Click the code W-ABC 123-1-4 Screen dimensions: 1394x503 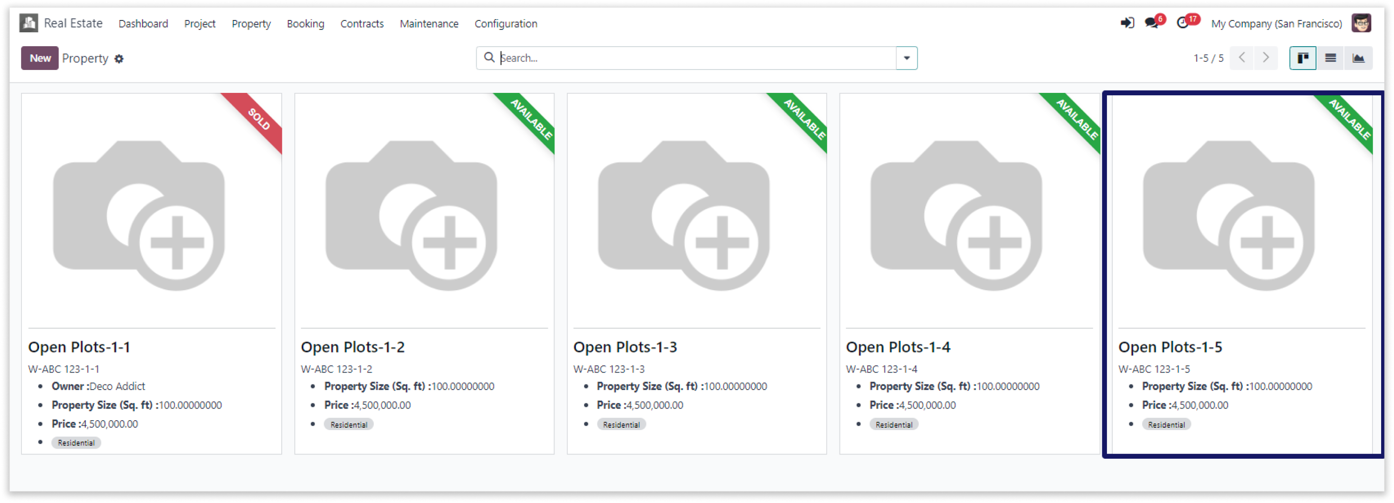coord(881,370)
